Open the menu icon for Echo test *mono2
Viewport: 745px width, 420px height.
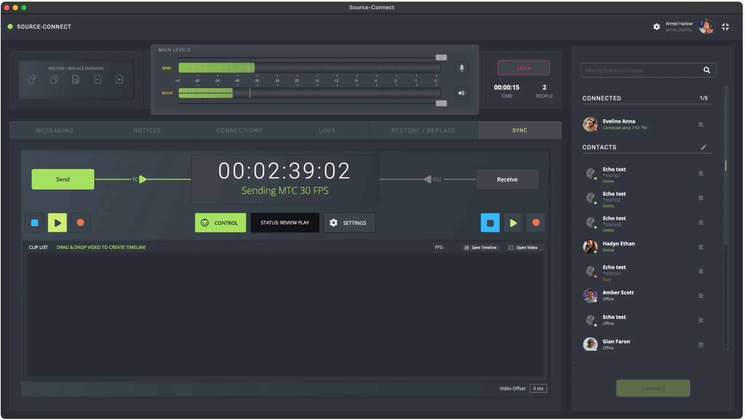click(x=701, y=198)
